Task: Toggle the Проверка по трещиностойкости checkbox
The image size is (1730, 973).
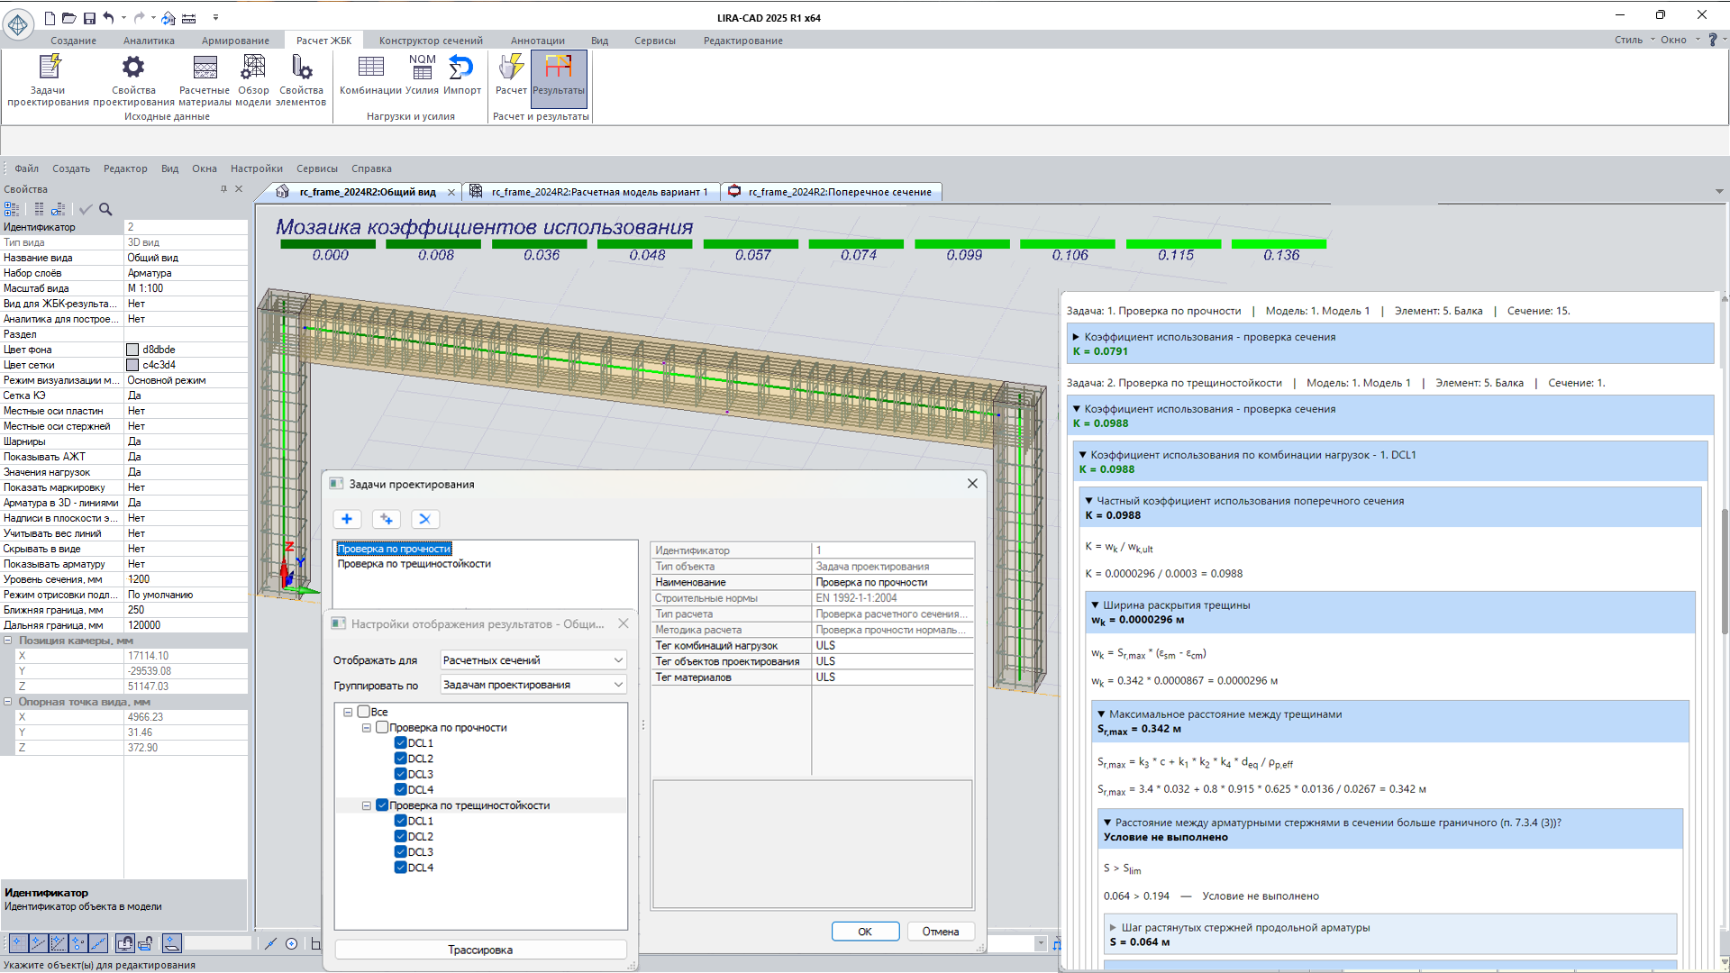Action: click(x=382, y=805)
